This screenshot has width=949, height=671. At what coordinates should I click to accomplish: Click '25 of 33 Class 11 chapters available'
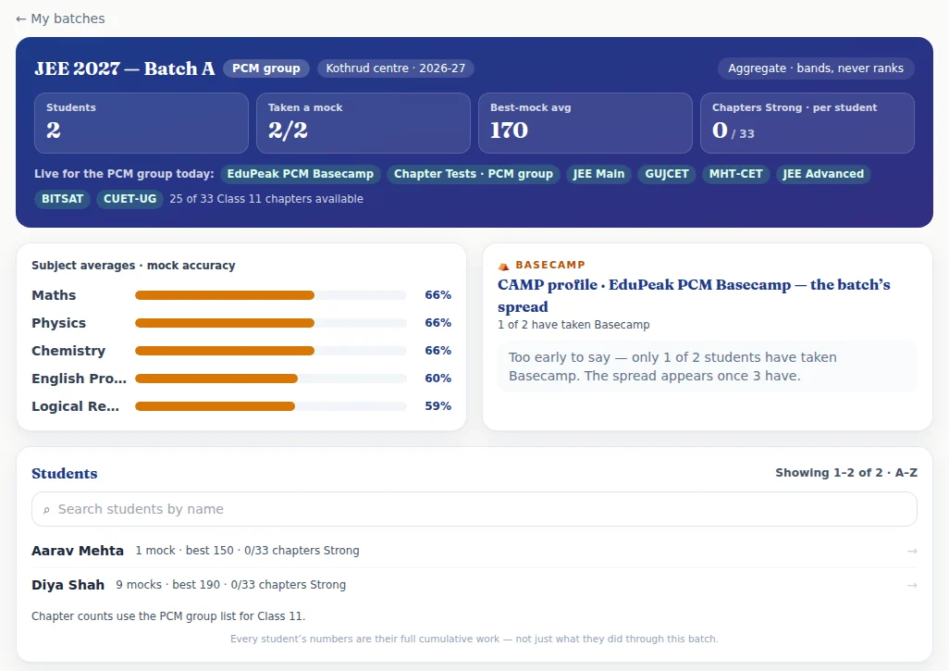coord(266,199)
